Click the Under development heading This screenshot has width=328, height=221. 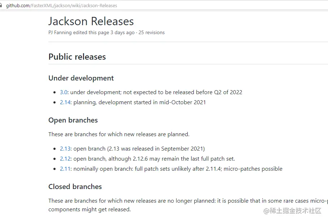pyautogui.click(x=81, y=78)
